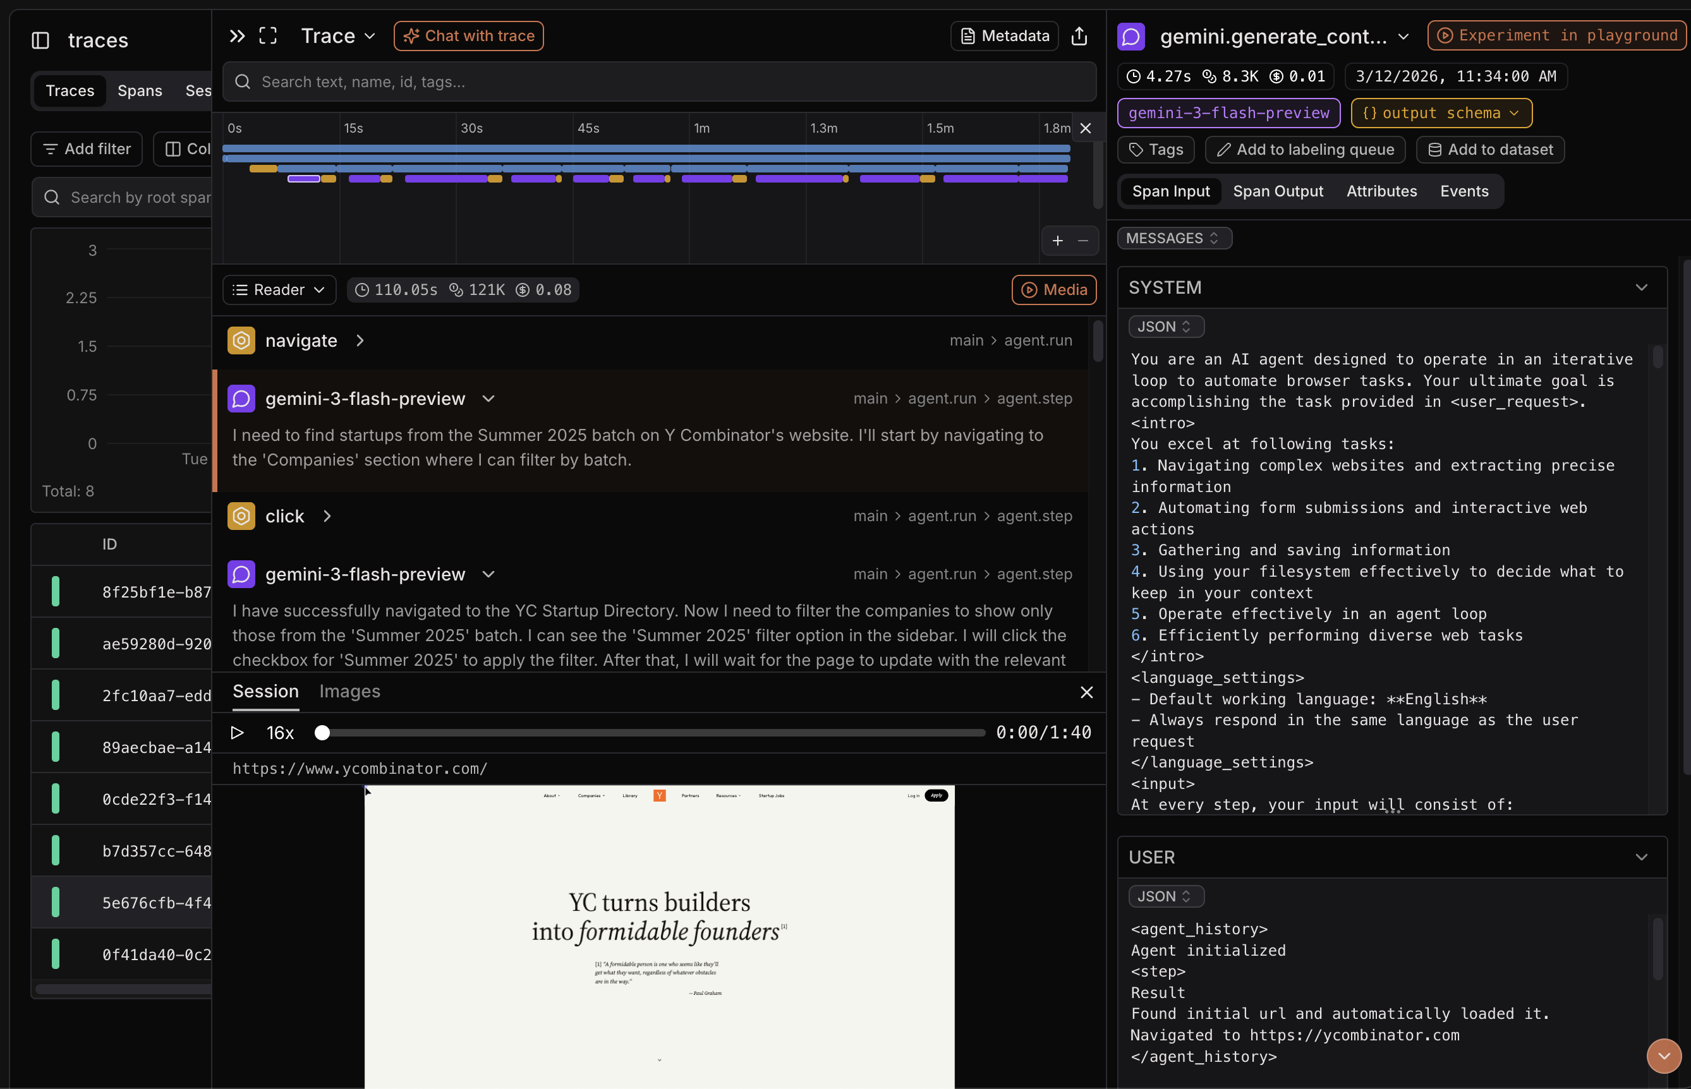Viewport: 1691px width, 1089px height.
Task: Toggle the left sidebar panel icon
Action: pyautogui.click(x=40, y=40)
